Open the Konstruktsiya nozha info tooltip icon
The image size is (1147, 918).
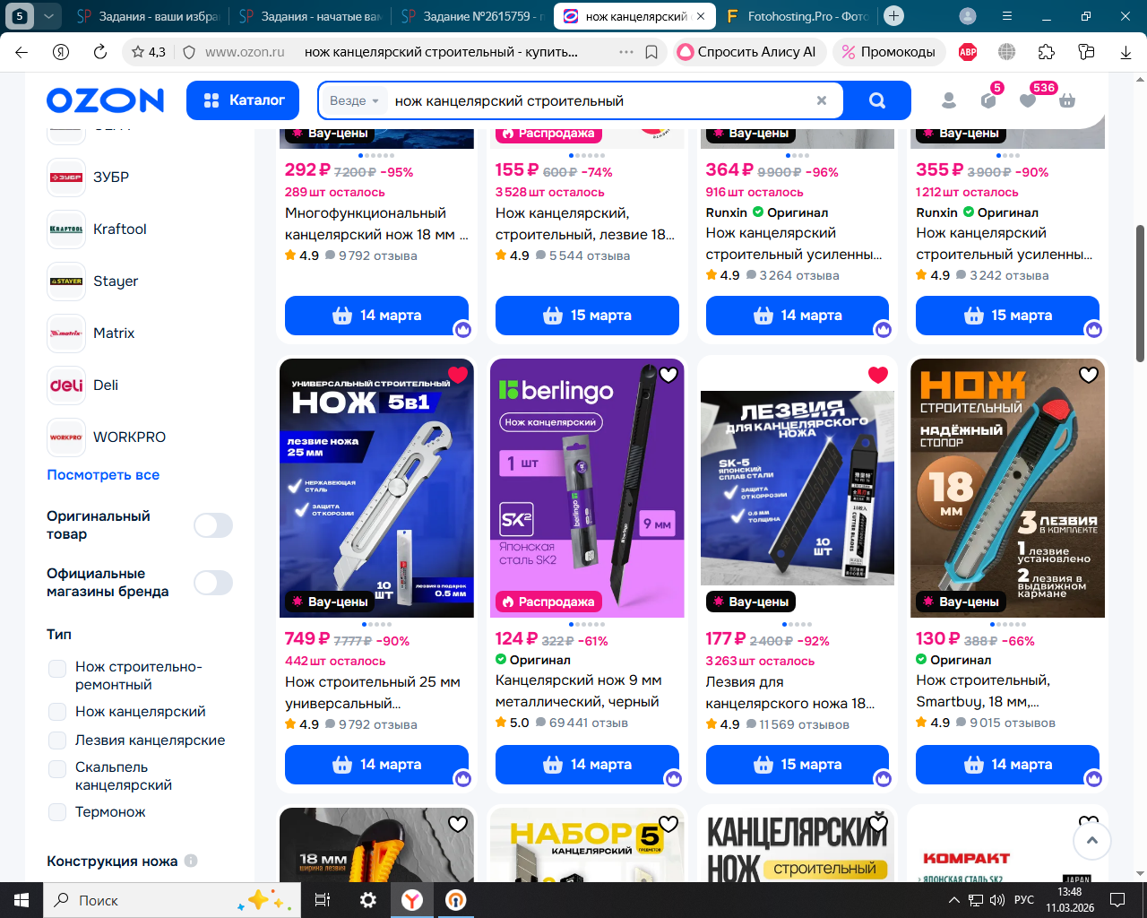191,861
